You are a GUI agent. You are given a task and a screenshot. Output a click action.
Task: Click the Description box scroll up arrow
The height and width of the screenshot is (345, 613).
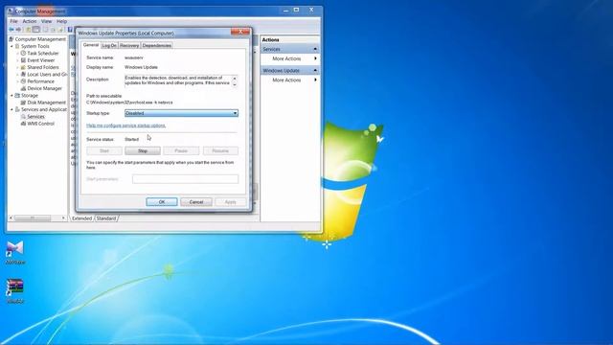235,79
